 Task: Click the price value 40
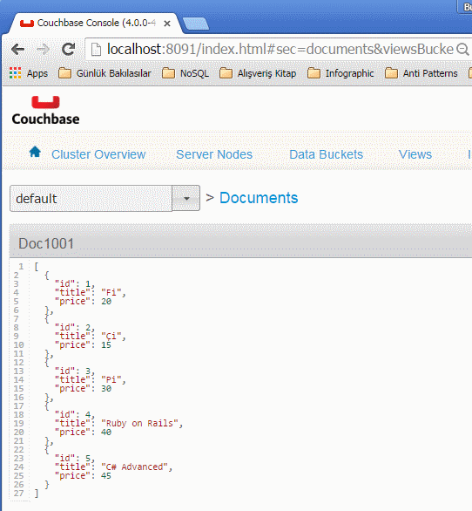(x=106, y=433)
